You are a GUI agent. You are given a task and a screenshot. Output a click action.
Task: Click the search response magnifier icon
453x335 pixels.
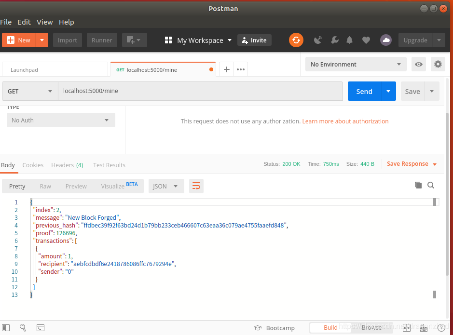coord(431,185)
